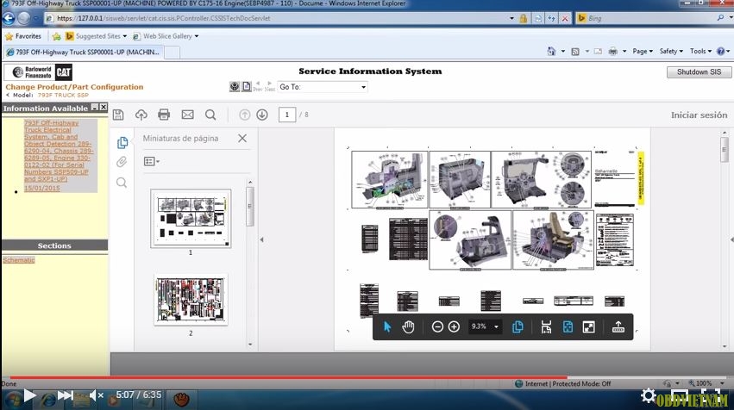Open the Schematic section link
The width and height of the screenshot is (734, 410).
pos(18,259)
